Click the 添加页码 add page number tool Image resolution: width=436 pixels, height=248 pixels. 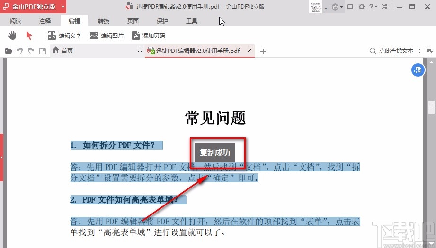pos(149,35)
